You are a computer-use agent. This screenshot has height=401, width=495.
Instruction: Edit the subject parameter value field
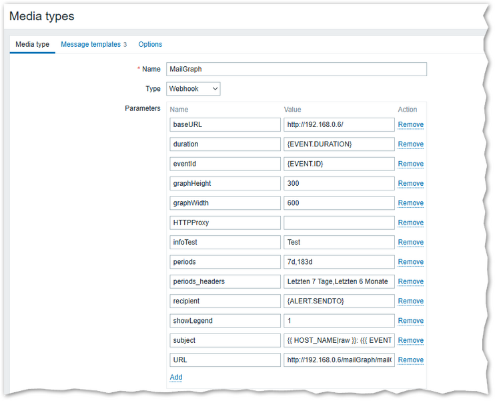(x=339, y=340)
